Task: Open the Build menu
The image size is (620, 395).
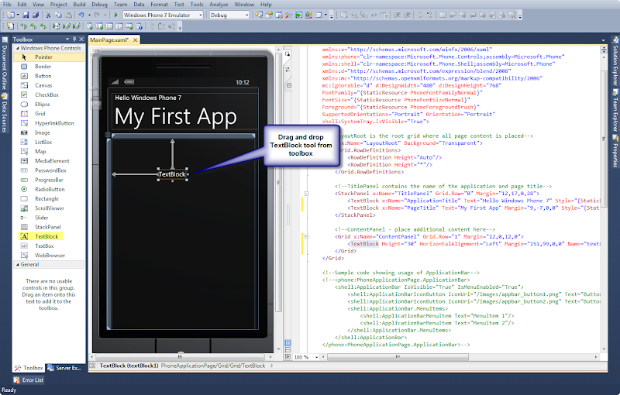Action: coord(79,4)
